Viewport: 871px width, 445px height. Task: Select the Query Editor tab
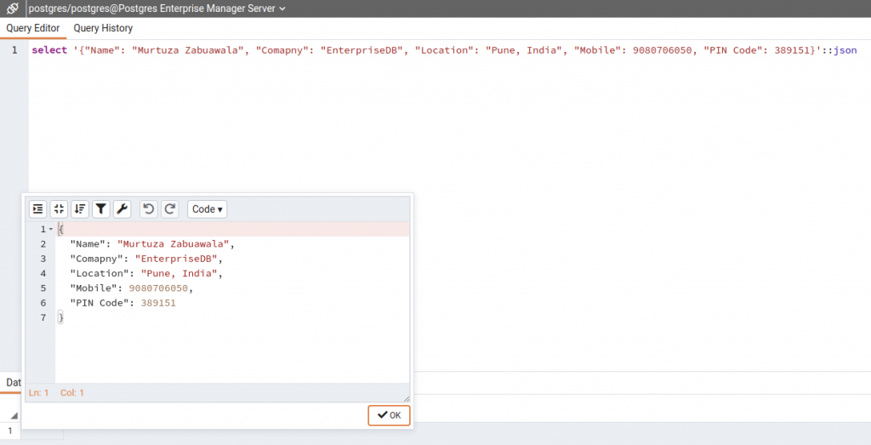tap(33, 28)
